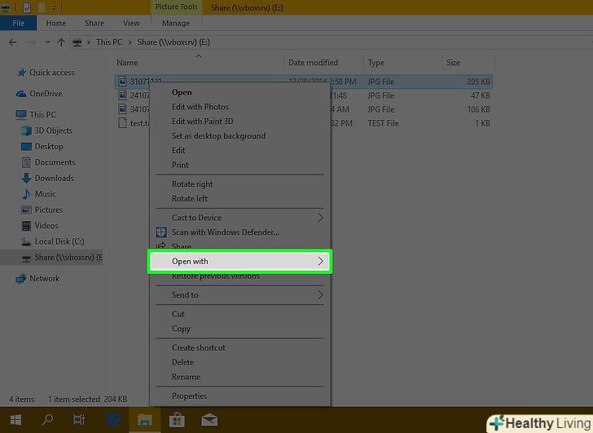Launch Microsoft Edge from the taskbar
Image resolution: width=593 pixels, height=433 pixels.
point(111,421)
